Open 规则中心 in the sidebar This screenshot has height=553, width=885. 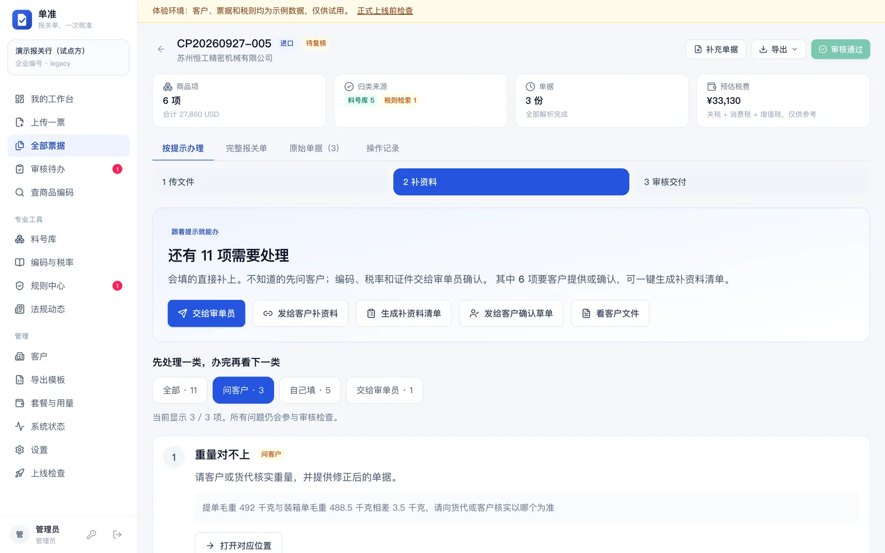(69, 285)
